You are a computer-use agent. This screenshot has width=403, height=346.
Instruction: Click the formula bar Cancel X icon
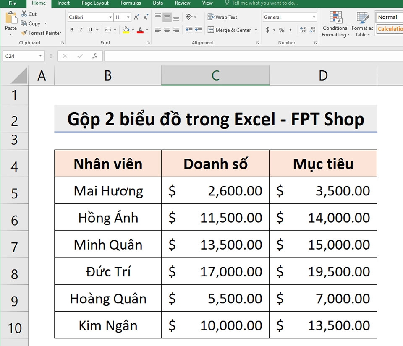tap(65, 56)
